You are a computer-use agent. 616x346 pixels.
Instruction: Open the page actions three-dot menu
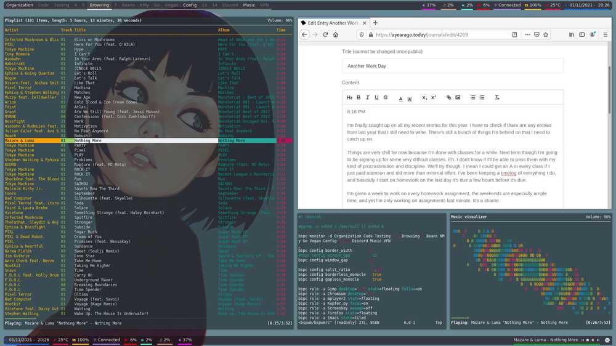[x=527, y=35]
